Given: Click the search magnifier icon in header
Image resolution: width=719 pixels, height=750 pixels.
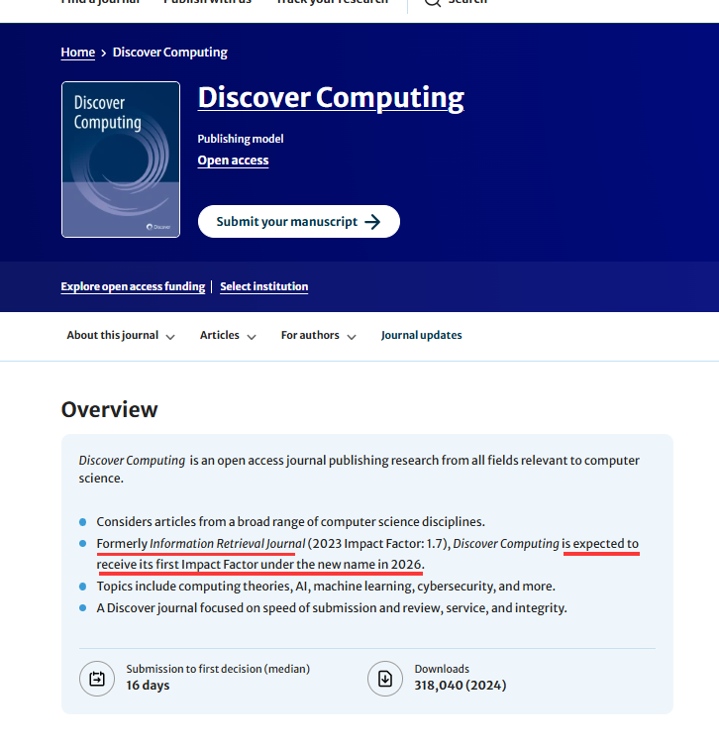Looking at the screenshot, I should [x=433, y=2].
